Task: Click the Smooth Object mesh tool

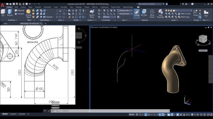Action: 28,14
